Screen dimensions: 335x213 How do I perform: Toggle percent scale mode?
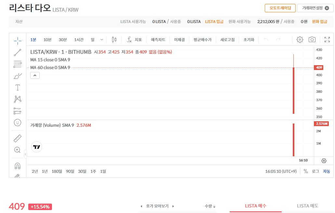pyautogui.click(x=306, y=172)
